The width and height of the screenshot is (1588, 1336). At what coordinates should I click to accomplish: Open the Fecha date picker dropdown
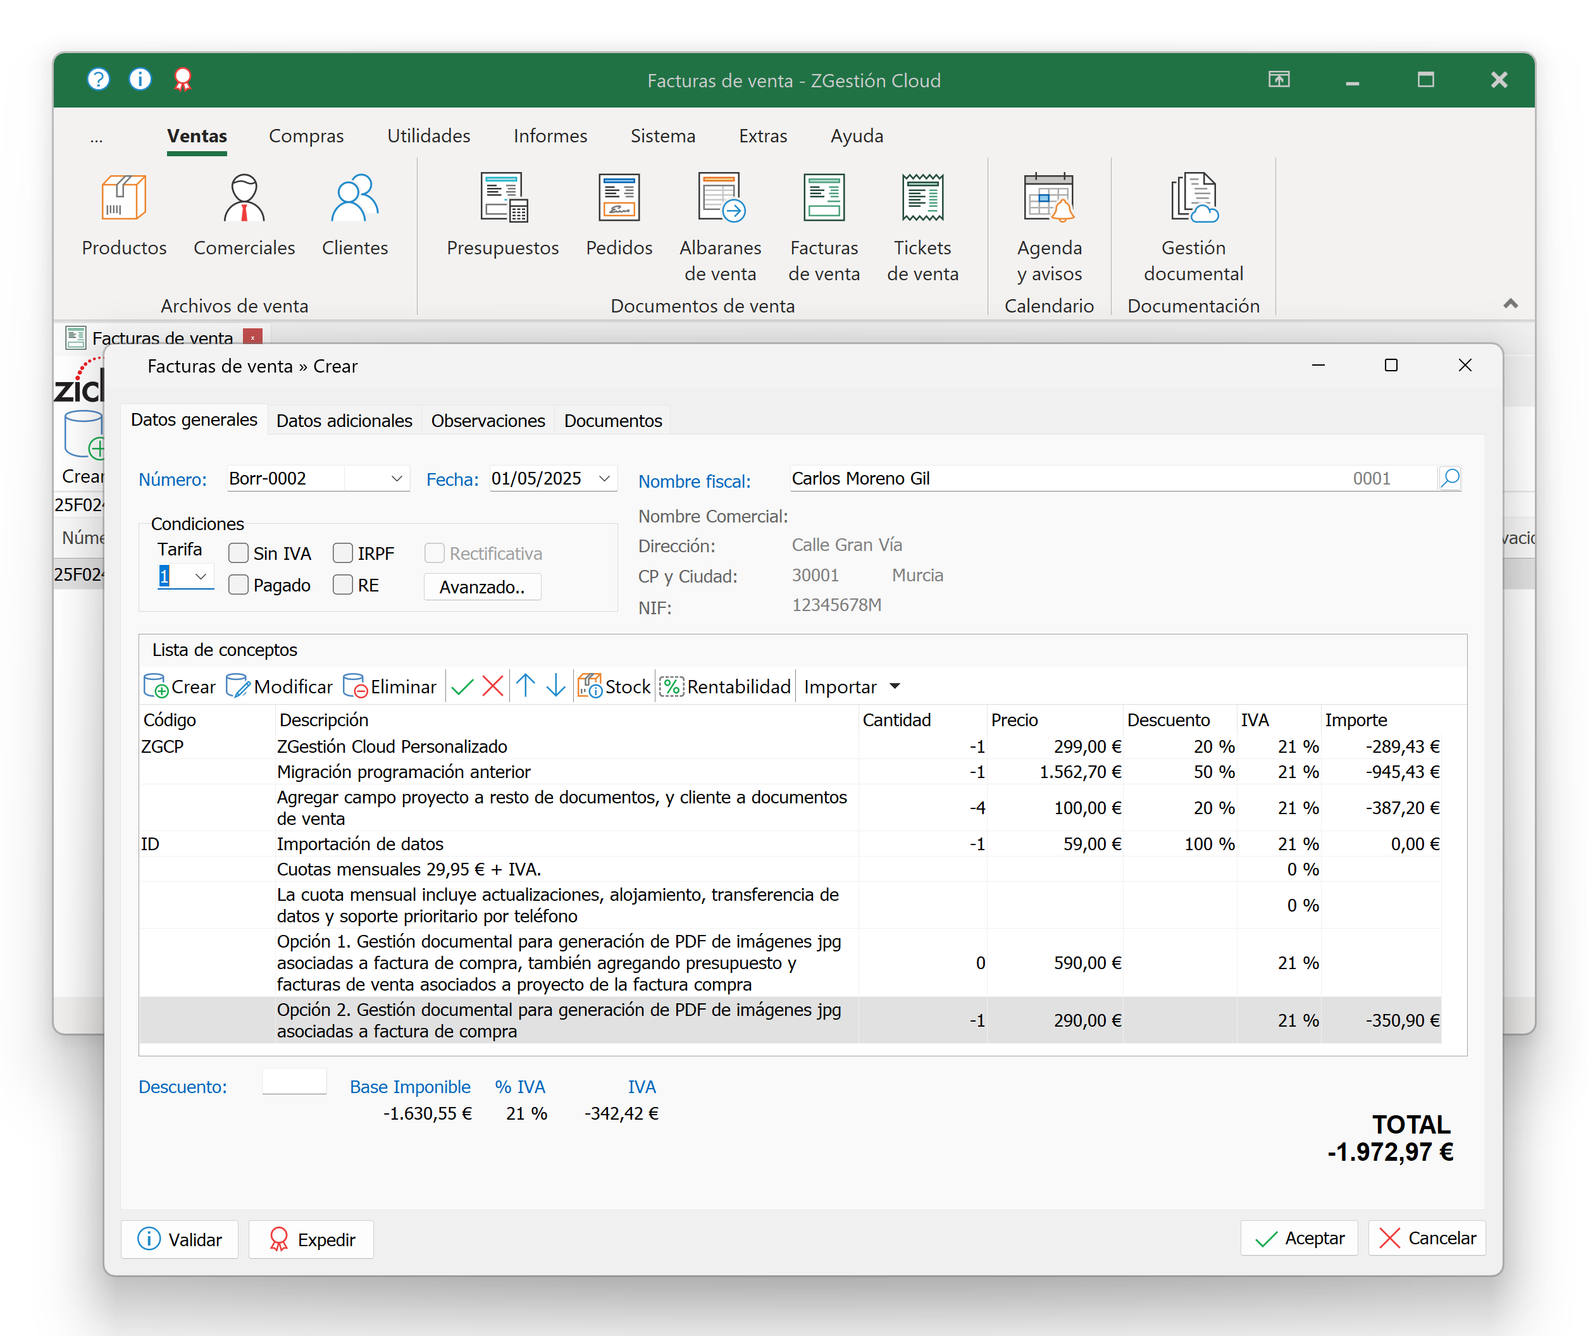tap(604, 478)
